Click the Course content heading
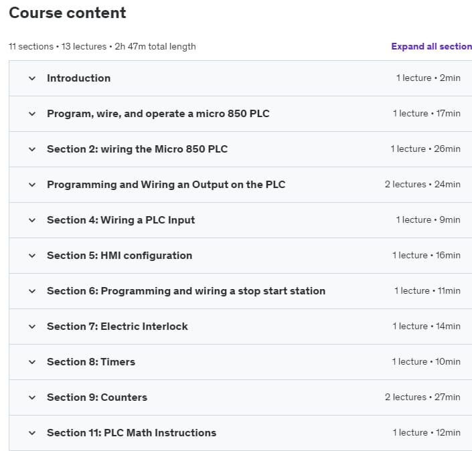The height and width of the screenshot is (451, 472). (x=68, y=13)
